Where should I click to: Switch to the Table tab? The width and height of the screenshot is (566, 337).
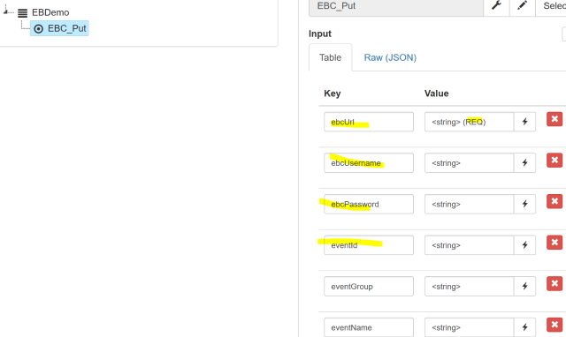tap(330, 57)
